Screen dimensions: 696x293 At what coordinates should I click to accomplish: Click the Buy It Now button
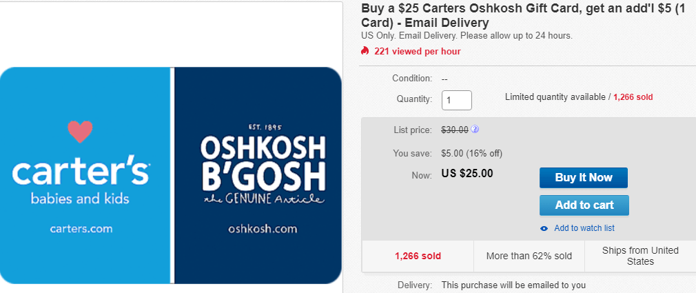pos(584,178)
